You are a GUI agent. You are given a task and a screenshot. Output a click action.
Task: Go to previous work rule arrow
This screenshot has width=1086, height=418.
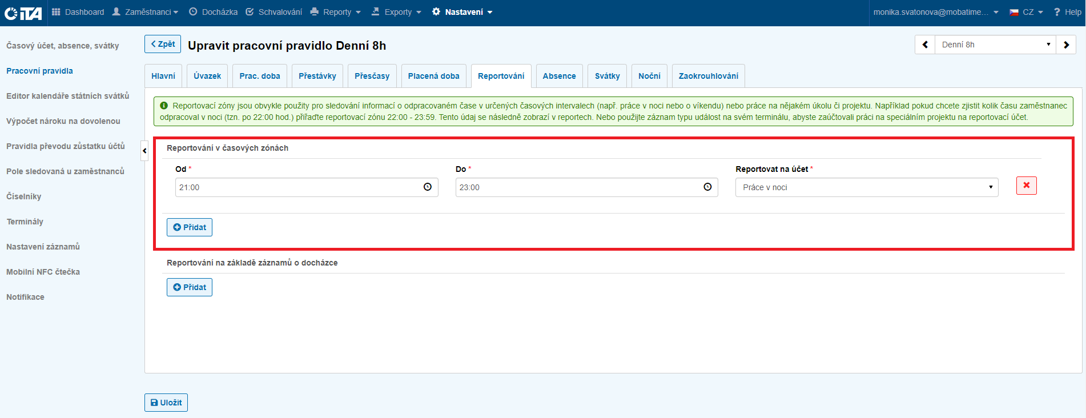click(925, 45)
